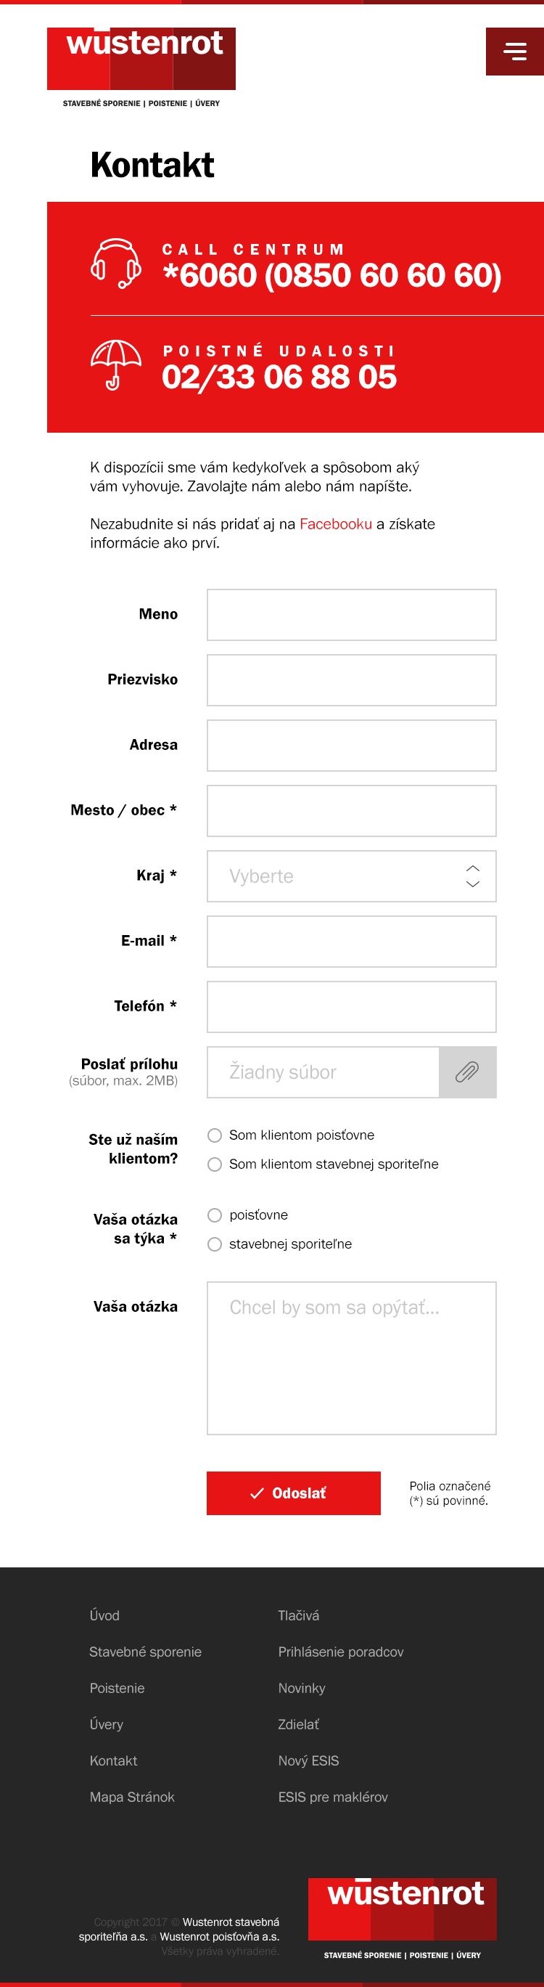Open the Mapa Stránok footer link
The image size is (544, 1987).
[132, 1797]
